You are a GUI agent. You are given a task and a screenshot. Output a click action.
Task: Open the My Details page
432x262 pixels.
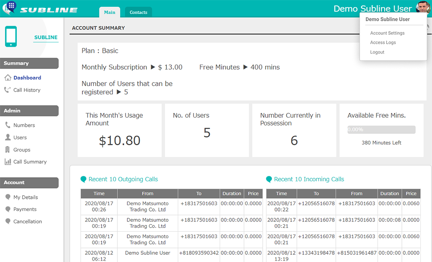click(26, 197)
